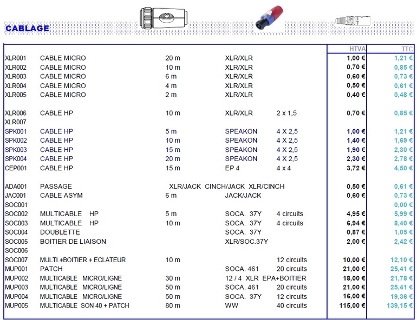Click MULTICABLE SON 40 + PATCH description
417x320 pixels.
point(84,305)
